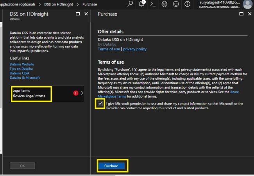The image size is (254, 176).
Task: Select the Review legal terms row
Action: (x=47, y=94)
